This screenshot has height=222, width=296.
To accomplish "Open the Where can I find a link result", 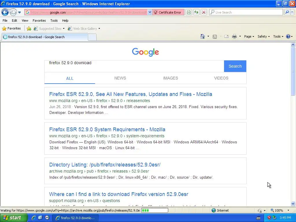I will click(x=119, y=194).
